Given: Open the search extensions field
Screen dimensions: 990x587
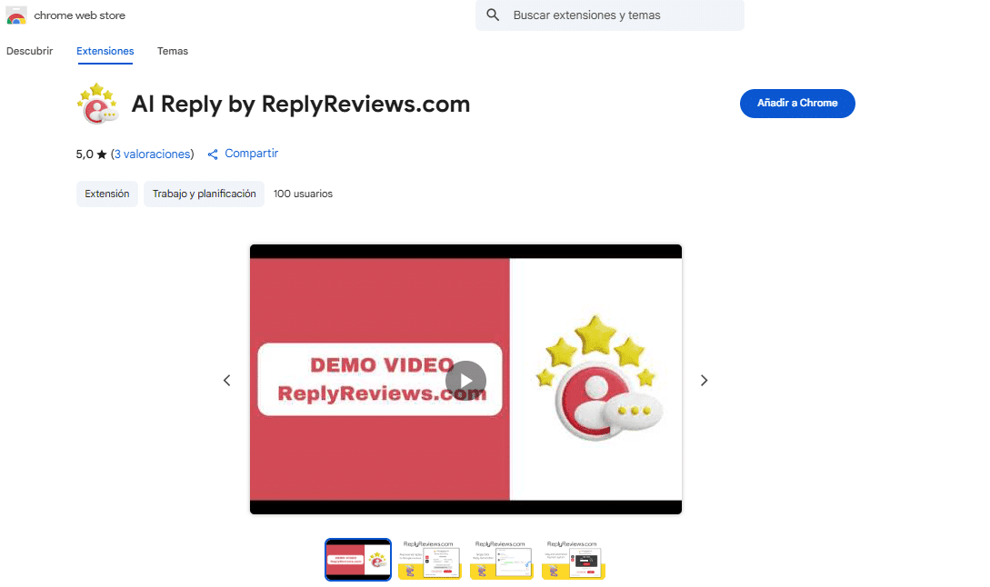Looking at the screenshot, I should click(609, 15).
